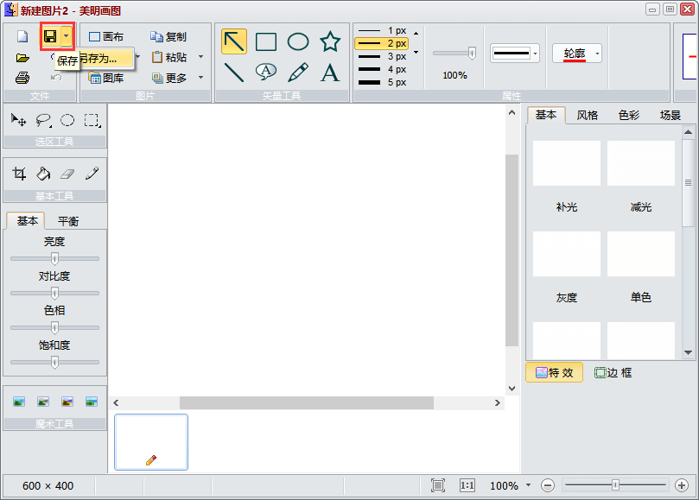Toggle the fit-to-window zoom icon

438,485
